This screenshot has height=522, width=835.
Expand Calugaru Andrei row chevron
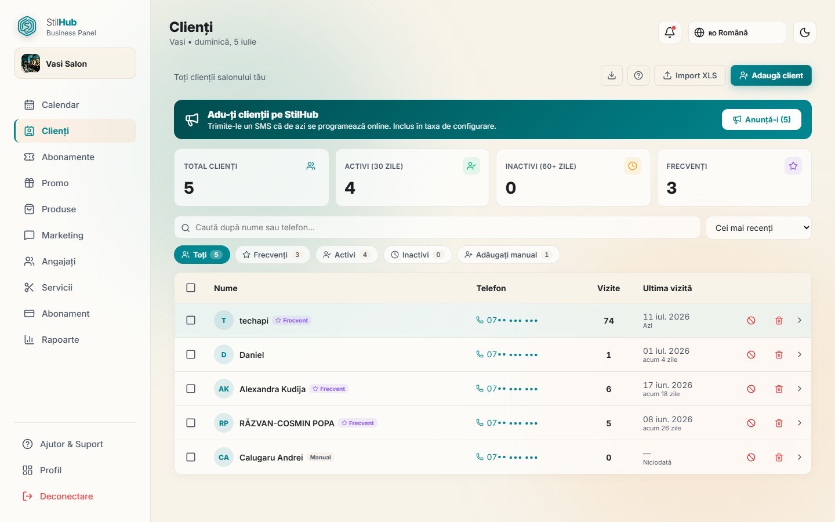(x=800, y=457)
